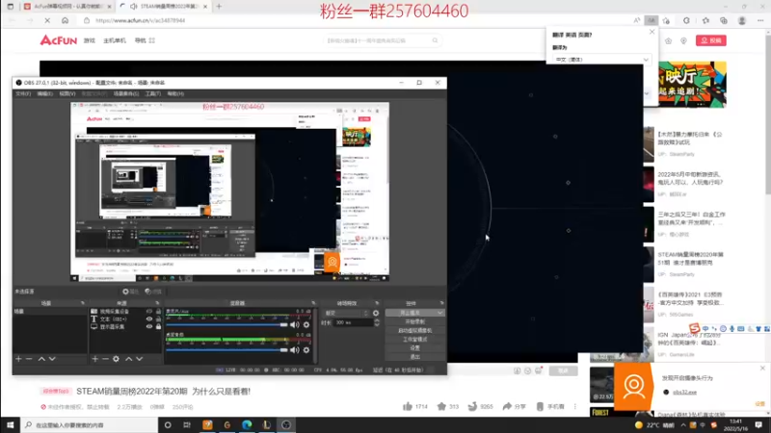771x433 pixels.
Task: Open the three-dot more options under video
Action: tap(574, 406)
